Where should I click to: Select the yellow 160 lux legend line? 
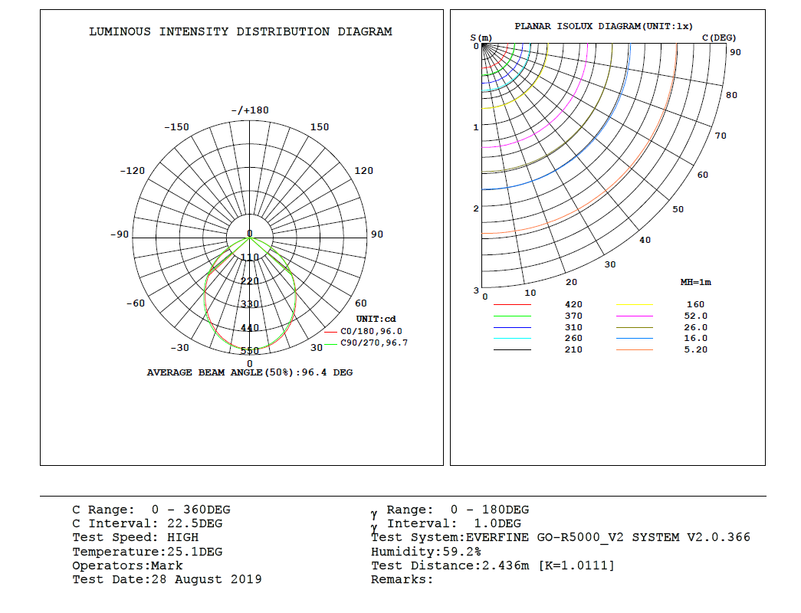634,305
